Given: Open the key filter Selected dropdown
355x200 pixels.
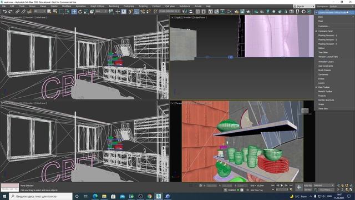Looking at the screenshot, I should pyautogui.click(x=324, y=186).
